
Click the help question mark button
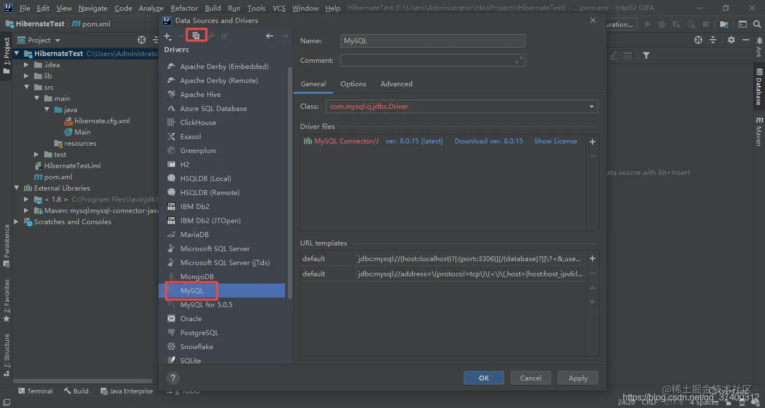(173, 378)
